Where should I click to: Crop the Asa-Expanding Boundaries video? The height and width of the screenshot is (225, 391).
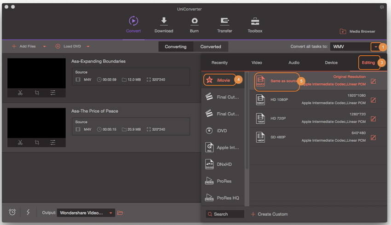coord(37,93)
